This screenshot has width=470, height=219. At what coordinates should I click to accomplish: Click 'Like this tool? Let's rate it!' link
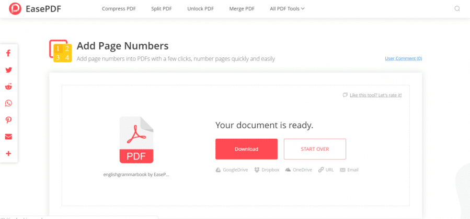[375, 95]
